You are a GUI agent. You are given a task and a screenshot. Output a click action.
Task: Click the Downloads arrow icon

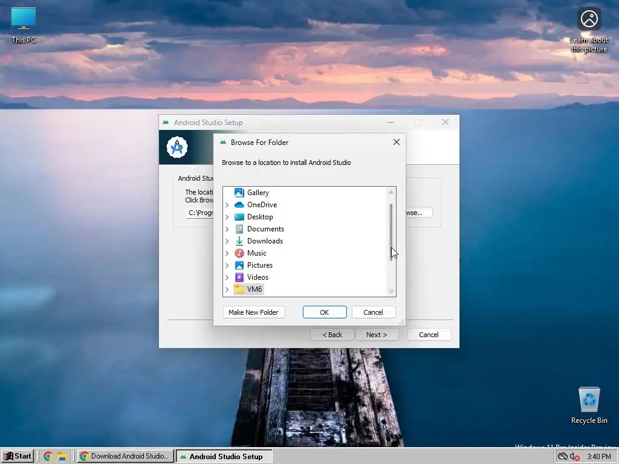(x=239, y=241)
